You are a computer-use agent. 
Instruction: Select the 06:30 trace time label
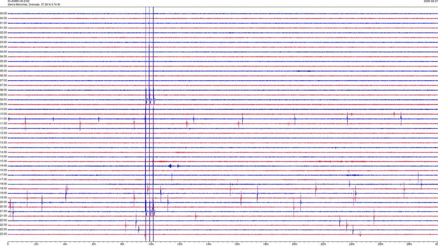(3, 76)
